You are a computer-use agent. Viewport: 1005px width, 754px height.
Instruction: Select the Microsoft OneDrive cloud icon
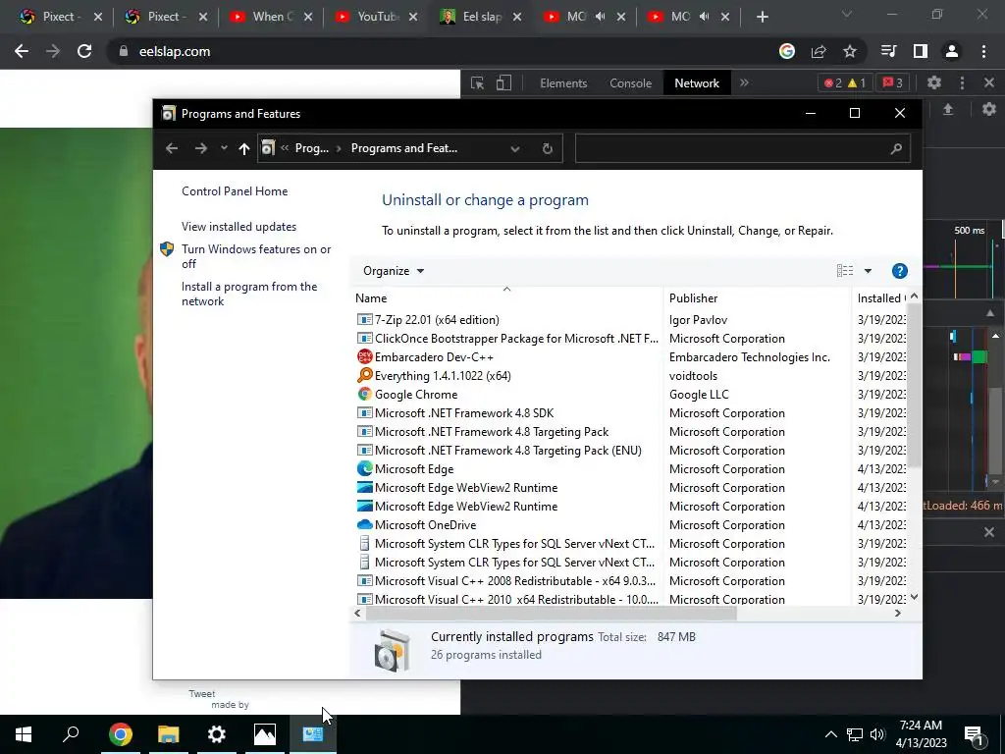point(365,524)
